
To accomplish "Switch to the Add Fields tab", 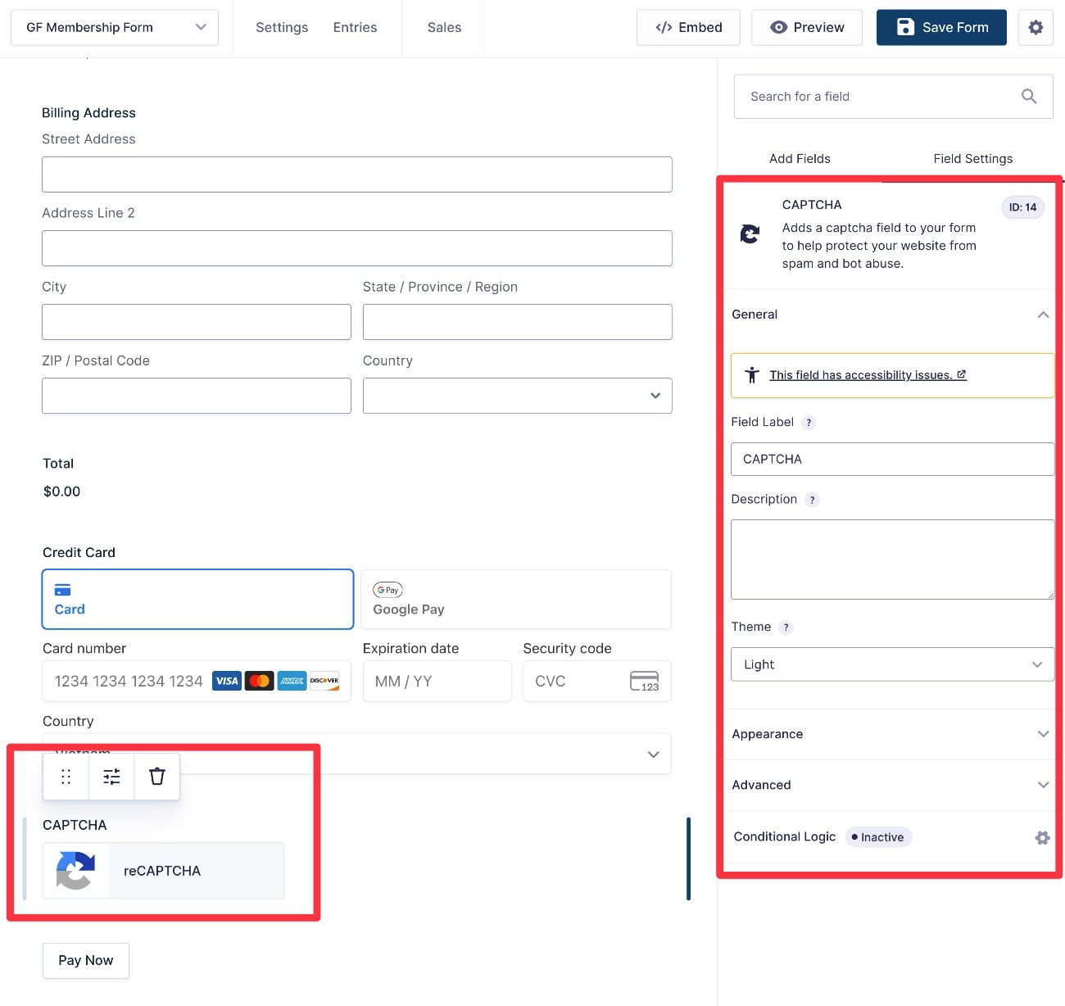I will [x=800, y=159].
